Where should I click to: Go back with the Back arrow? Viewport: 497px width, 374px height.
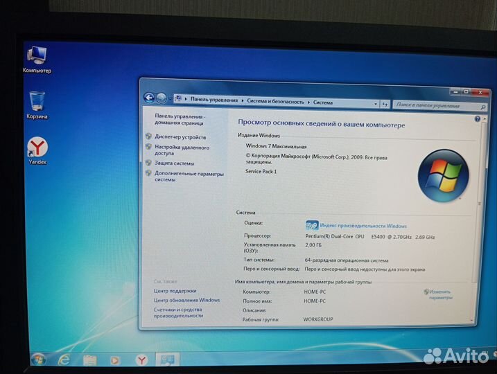(149, 98)
